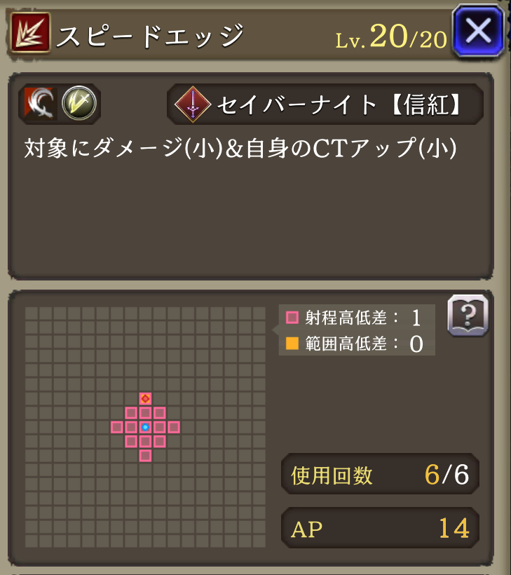Click the Lv. 20/20 level indicator
511x575 pixels.
tap(391, 36)
